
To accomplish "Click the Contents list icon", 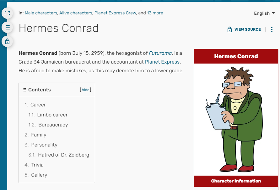I will 24,90.
